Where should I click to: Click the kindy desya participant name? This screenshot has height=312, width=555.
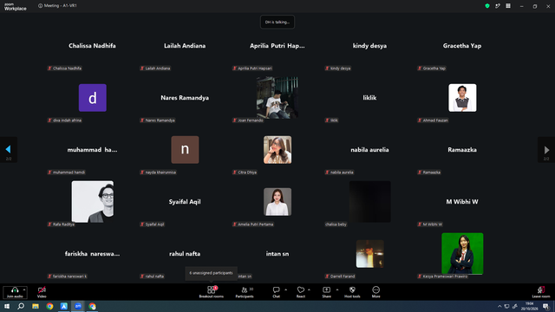click(369, 46)
